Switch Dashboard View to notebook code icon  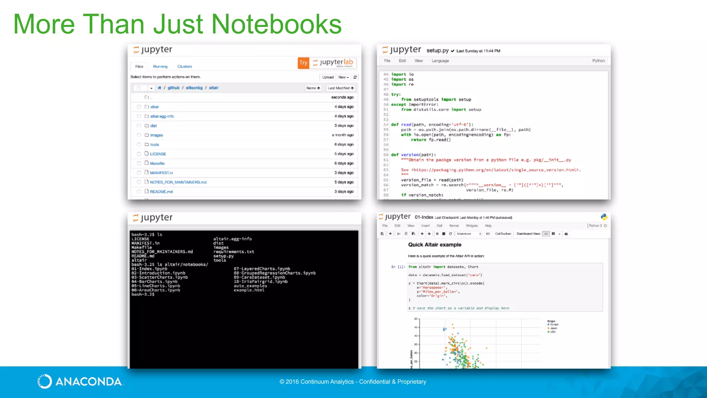[x=546, y=234]
